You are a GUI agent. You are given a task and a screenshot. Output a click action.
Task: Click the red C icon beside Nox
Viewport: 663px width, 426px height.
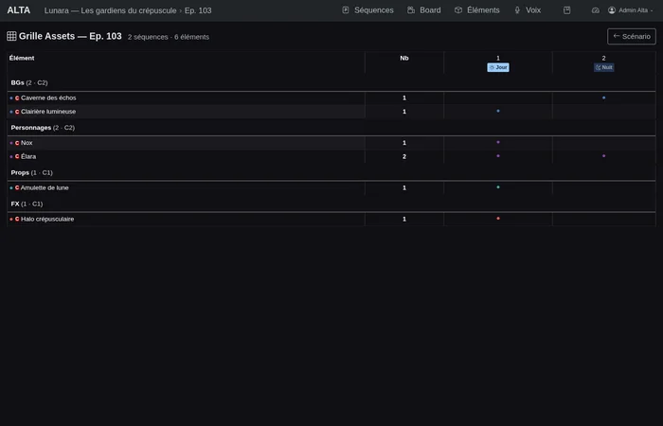(x=17, y=143)
